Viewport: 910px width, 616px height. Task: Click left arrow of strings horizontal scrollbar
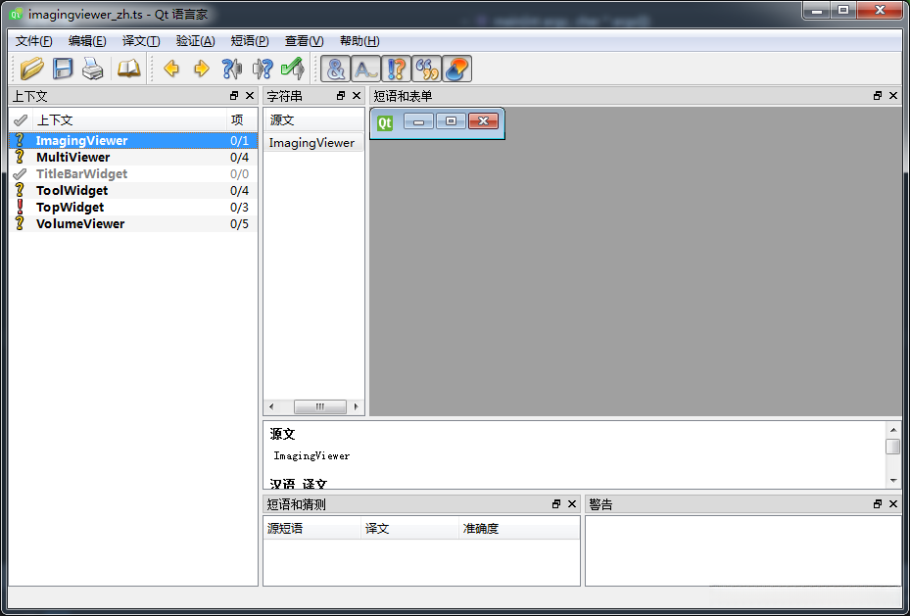[x=271, y=406]
